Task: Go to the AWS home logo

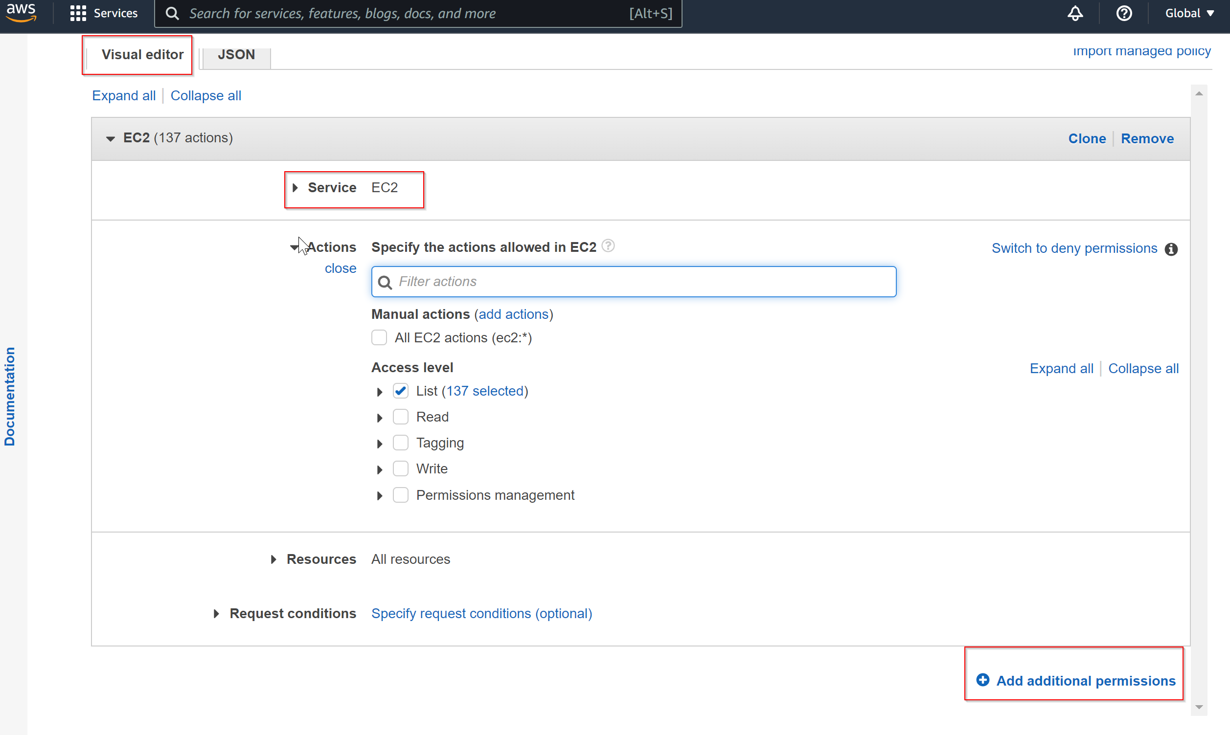Action: click(x=21, y=12)
